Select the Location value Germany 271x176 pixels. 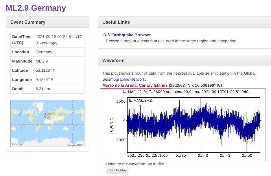tap(44, 52)
